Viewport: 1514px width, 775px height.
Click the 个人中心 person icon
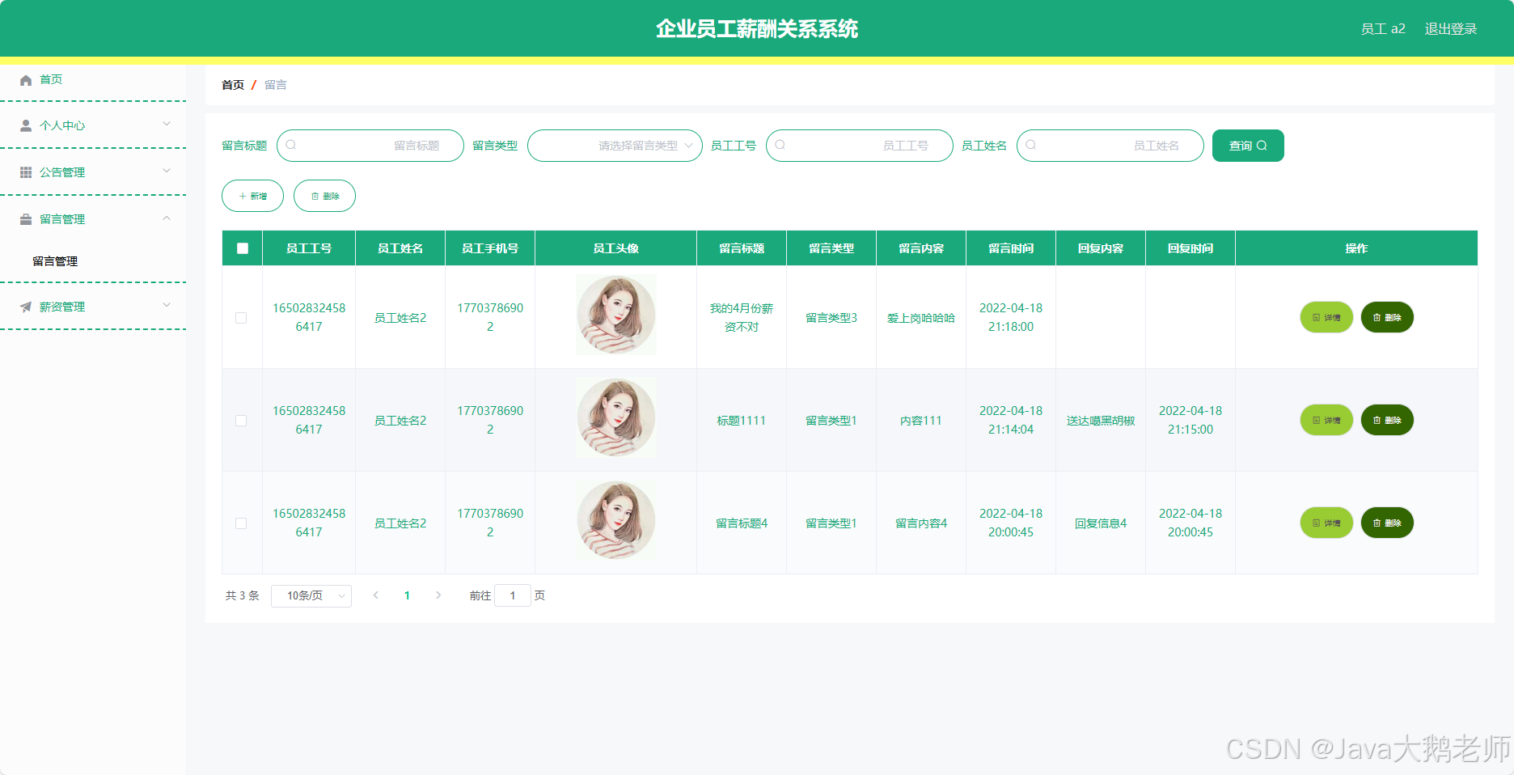[24, 125]
